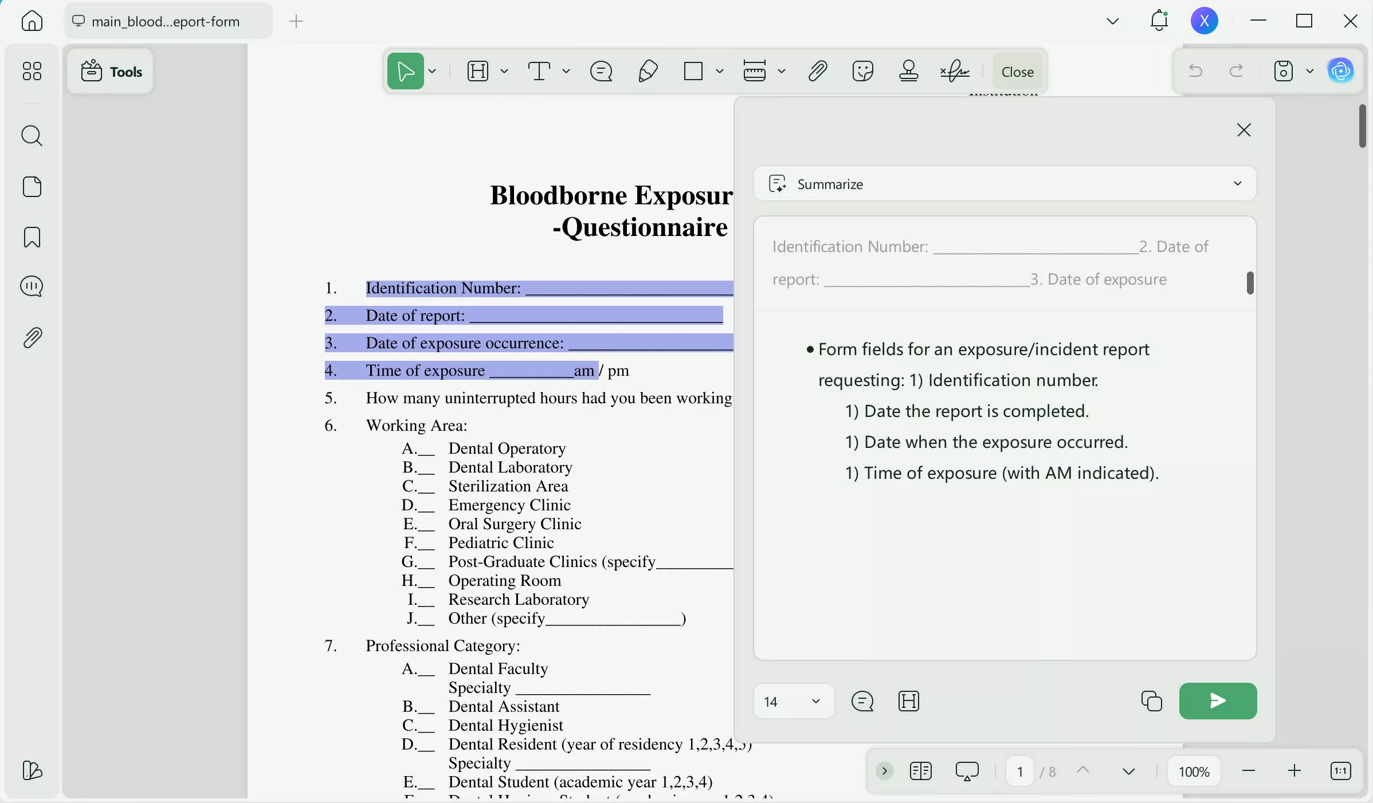Open the search panel in the sidebar
The height and width of the screenshot is (803, 1373).
coord(32,136)
